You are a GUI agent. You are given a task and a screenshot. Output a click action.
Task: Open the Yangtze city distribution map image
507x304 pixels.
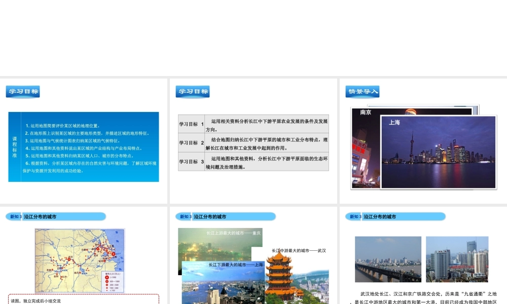pos(80,261)
